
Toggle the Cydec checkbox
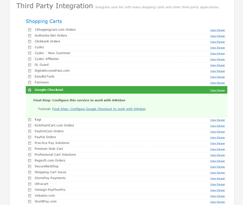pos(30,47)
